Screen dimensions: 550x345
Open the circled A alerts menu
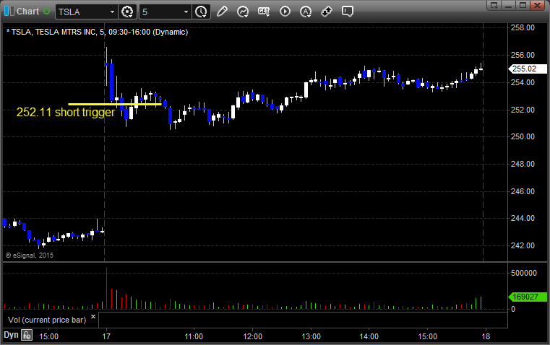[x=306, y=12]
